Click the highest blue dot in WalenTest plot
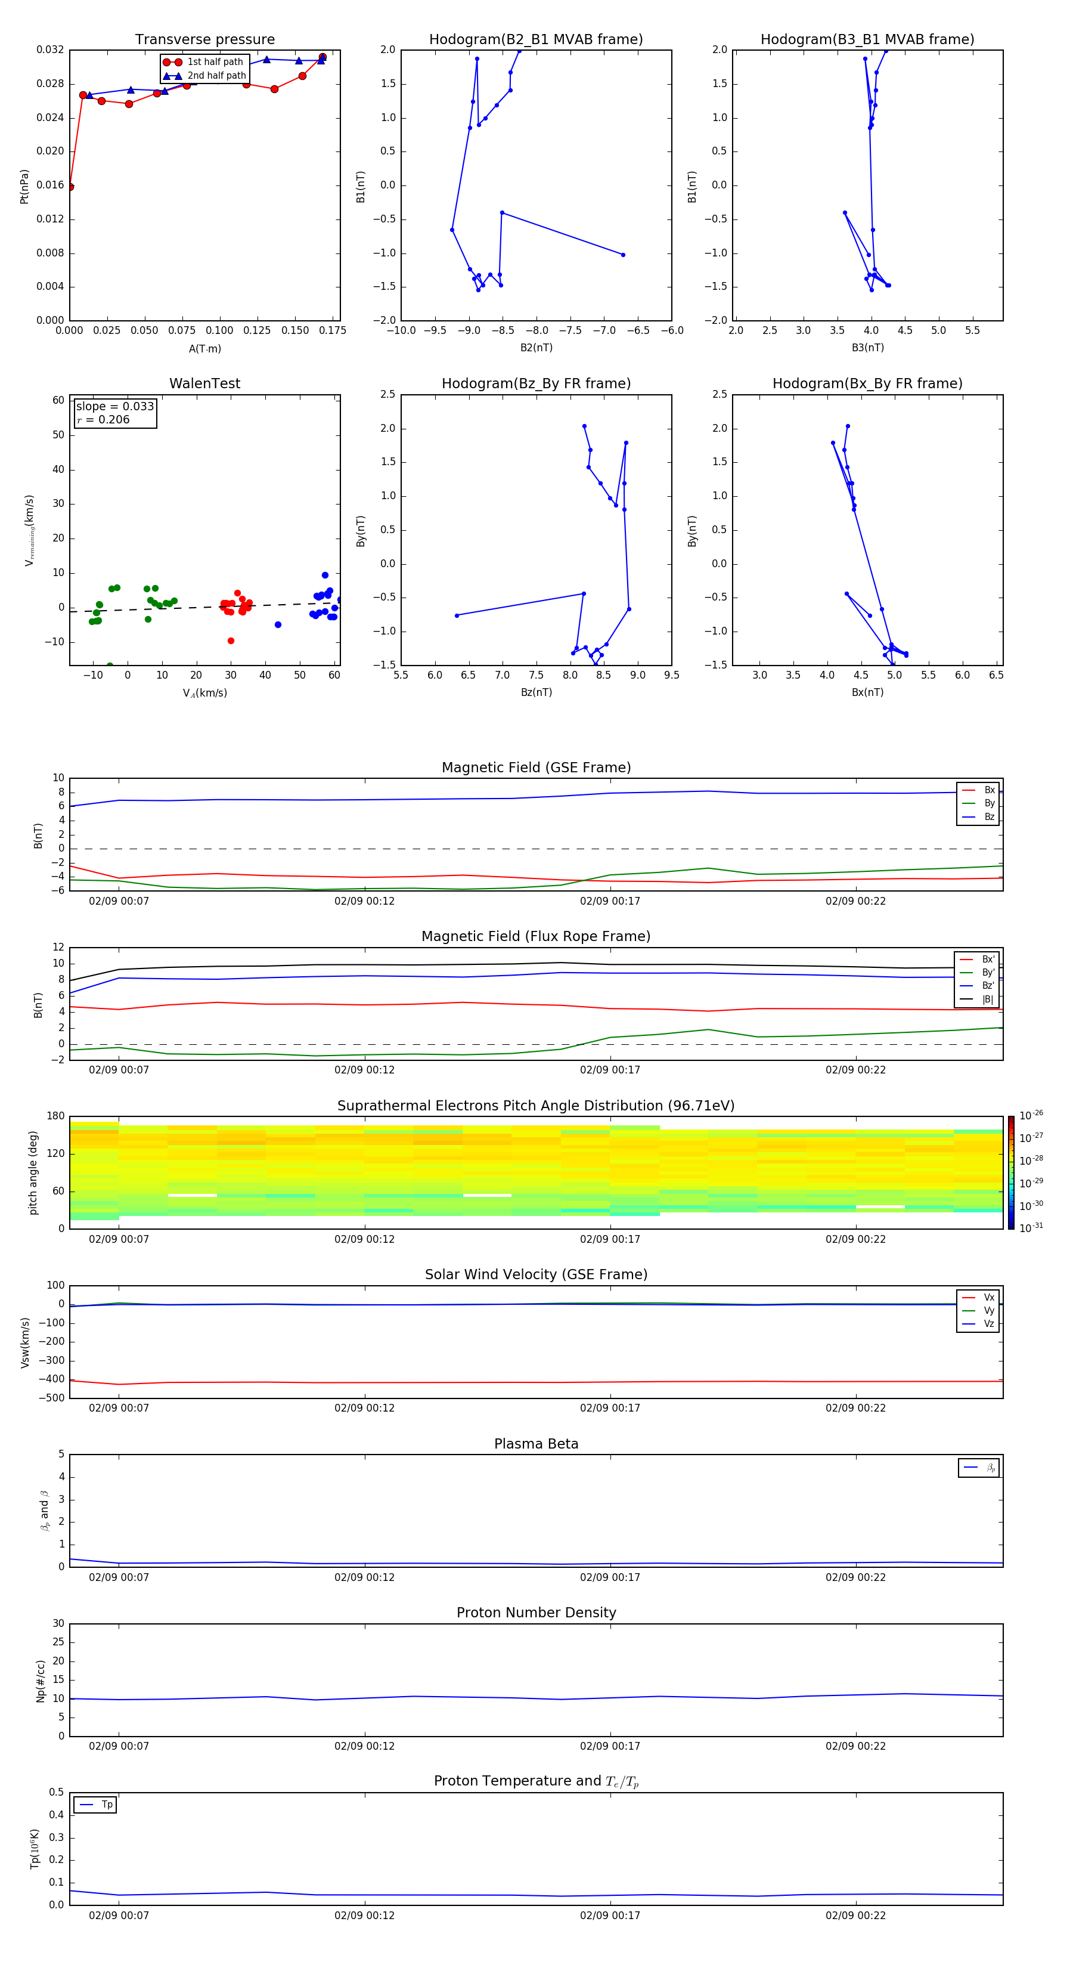 tap(324, 575)
